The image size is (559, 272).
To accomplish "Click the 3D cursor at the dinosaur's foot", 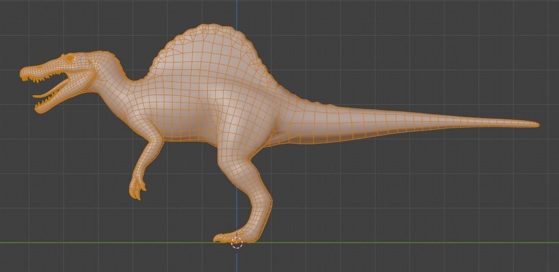I will 237,244.
